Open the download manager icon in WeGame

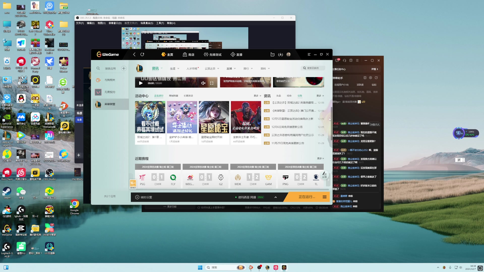(x=280, y=54)
